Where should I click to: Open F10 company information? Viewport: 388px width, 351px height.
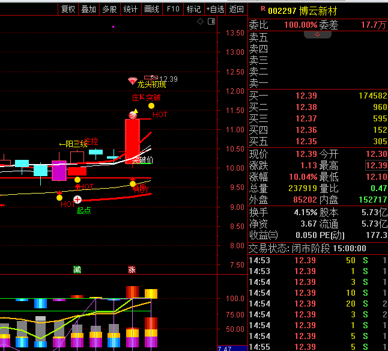pyautogui.click(x=173, y=9)
